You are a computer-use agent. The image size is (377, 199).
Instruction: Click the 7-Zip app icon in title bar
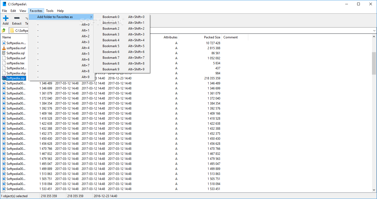(4, 4)
